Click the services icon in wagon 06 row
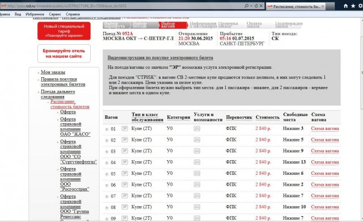363x222 pixels. [197, 185]
